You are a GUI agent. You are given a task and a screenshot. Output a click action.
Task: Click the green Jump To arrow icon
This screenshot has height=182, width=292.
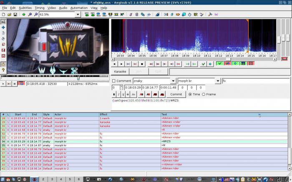tap(24, 14)
